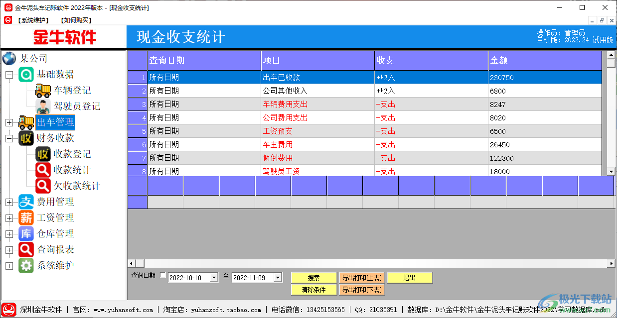The image size is (617, 318).
Task: Expand the 仓库管理 tree node
Action: 9,234
